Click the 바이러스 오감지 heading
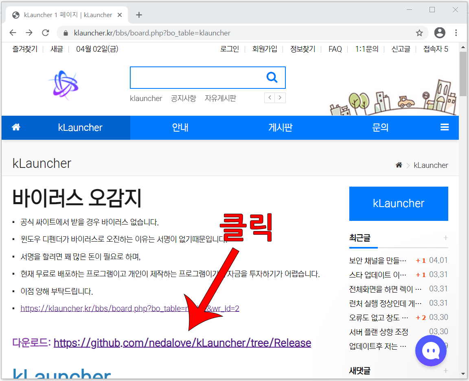The image size is (469, 381). point(77,198)
